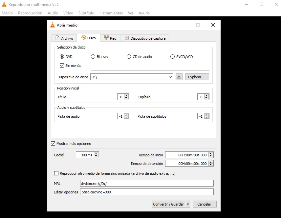Click the Explorar... button
281x218 pixels.
pyautogui.click(x=197, y=77)
